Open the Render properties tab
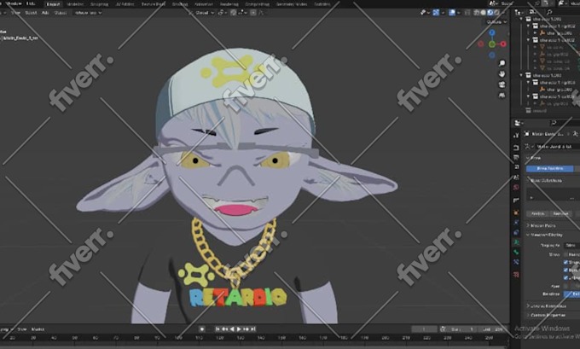 tap(516, 148)
